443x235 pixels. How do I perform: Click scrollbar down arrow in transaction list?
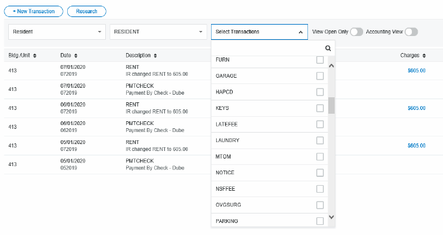(x=331, y=217)
